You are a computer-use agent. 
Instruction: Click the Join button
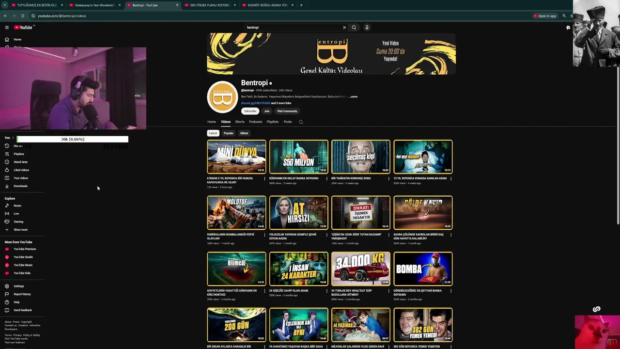(267, 111)
